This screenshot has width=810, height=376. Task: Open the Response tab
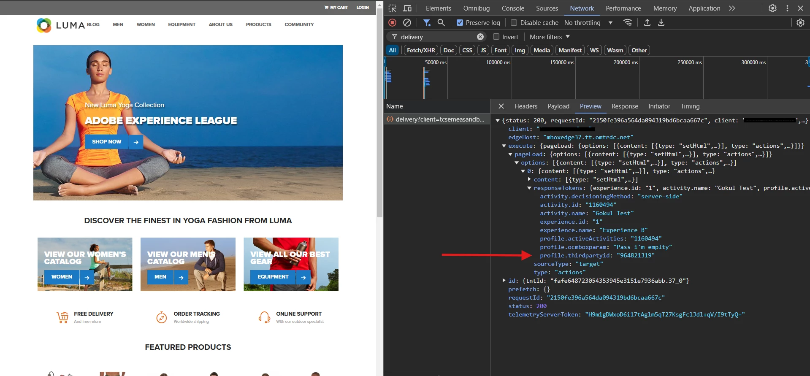[x=625, y=106]
